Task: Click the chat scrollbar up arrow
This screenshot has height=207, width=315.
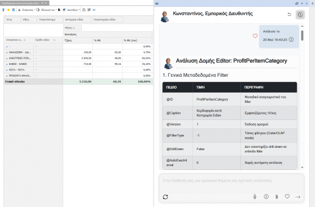Action: click(302, 26)
